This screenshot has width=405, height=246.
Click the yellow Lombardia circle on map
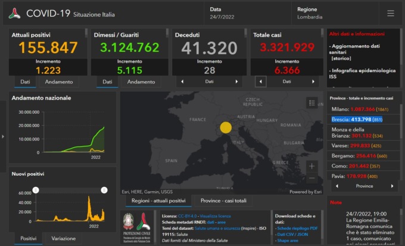225,127
